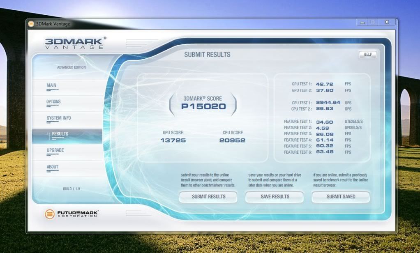The image size is (420, 253).
Task: Open the Help button
Action: pos(367,54)
